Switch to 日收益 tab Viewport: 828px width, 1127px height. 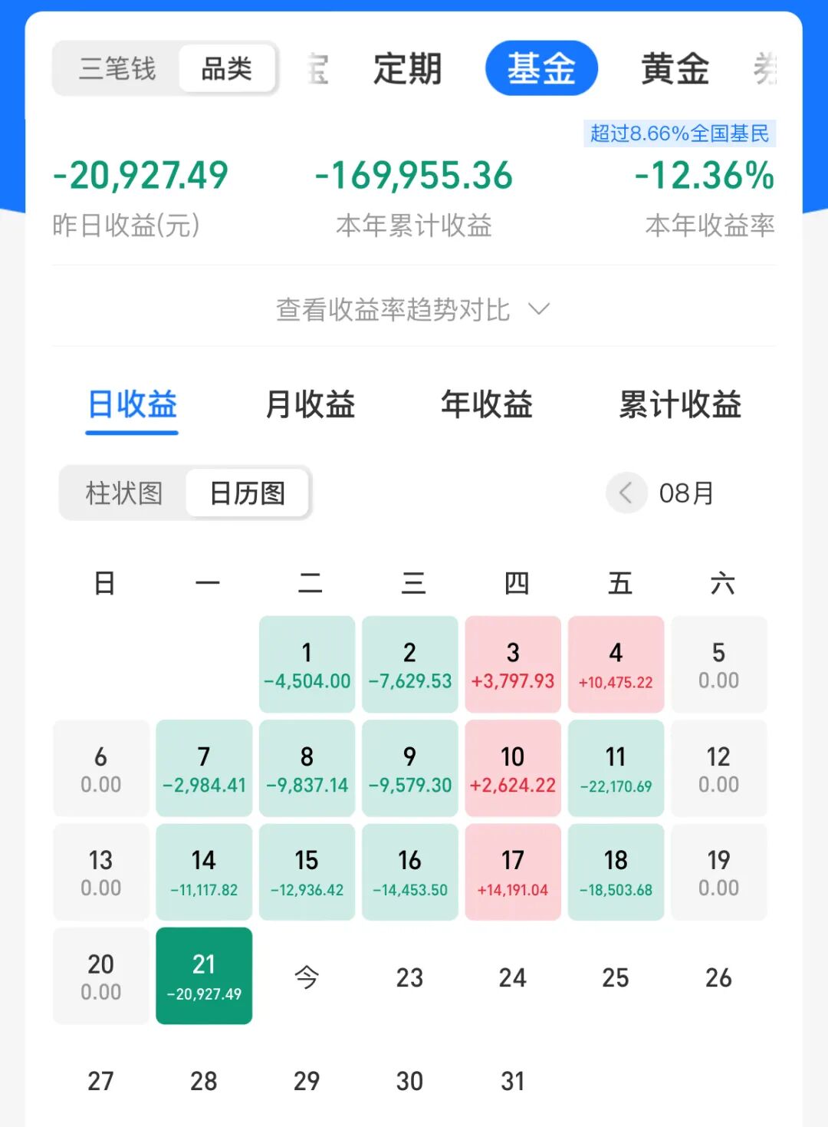132,404
